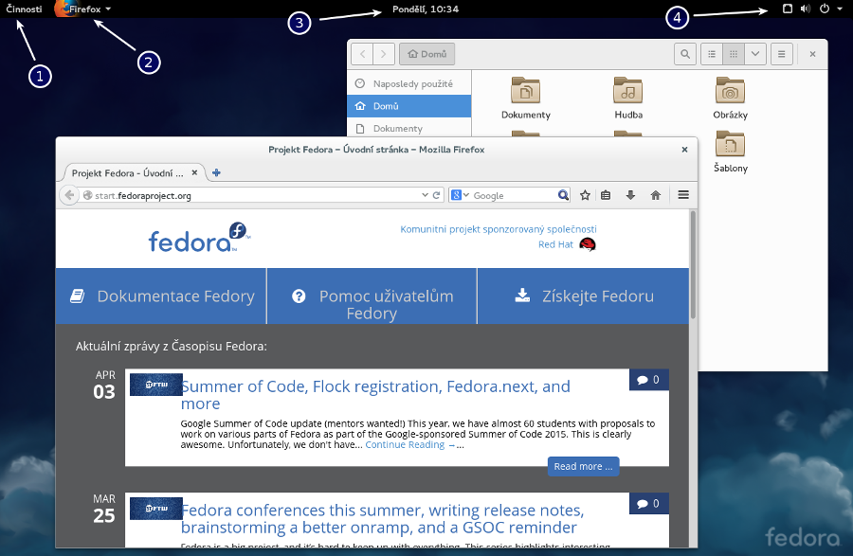Expand the URL history dropdown arrow
853x556 pixels.
click(426, 195)
